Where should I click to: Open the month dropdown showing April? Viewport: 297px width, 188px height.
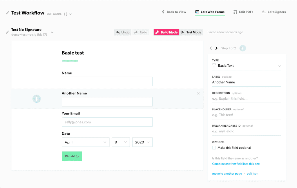point(86,142)
